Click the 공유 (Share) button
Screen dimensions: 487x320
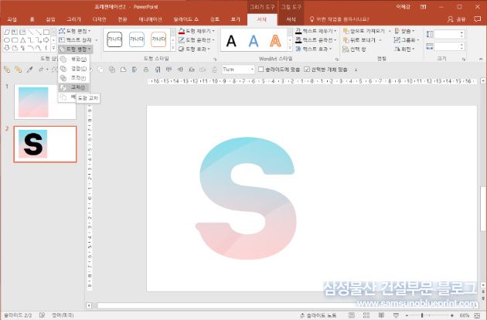(457, 19)
